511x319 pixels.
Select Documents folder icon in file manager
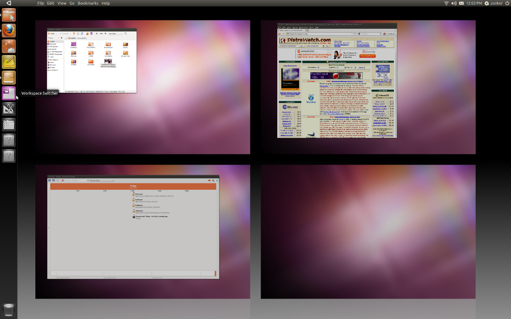91,45
